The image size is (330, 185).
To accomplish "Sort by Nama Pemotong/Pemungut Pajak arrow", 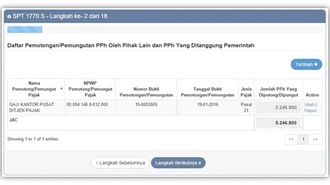I will point(61,88).
